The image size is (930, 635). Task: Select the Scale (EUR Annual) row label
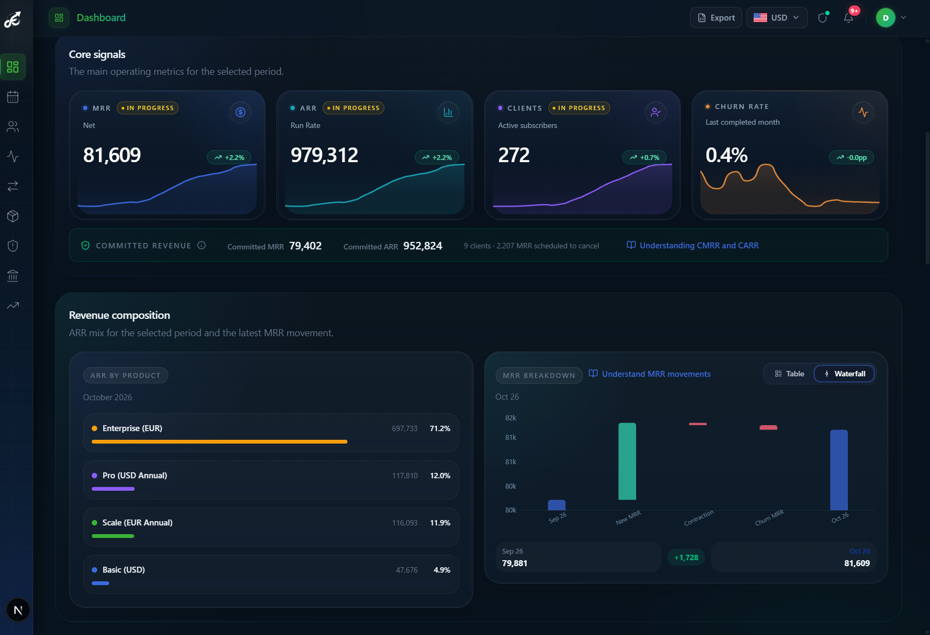point(137,523)
